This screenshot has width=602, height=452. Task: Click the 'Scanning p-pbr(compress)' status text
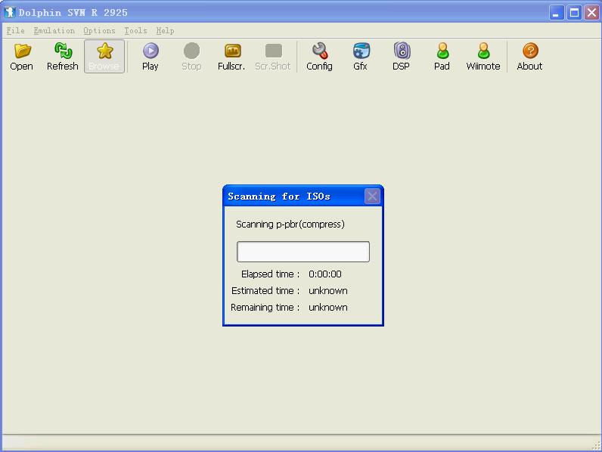coord(290,224)
